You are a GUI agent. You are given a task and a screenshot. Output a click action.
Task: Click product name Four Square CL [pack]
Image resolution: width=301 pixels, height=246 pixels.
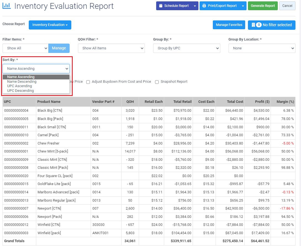click(x=55, y=176)
